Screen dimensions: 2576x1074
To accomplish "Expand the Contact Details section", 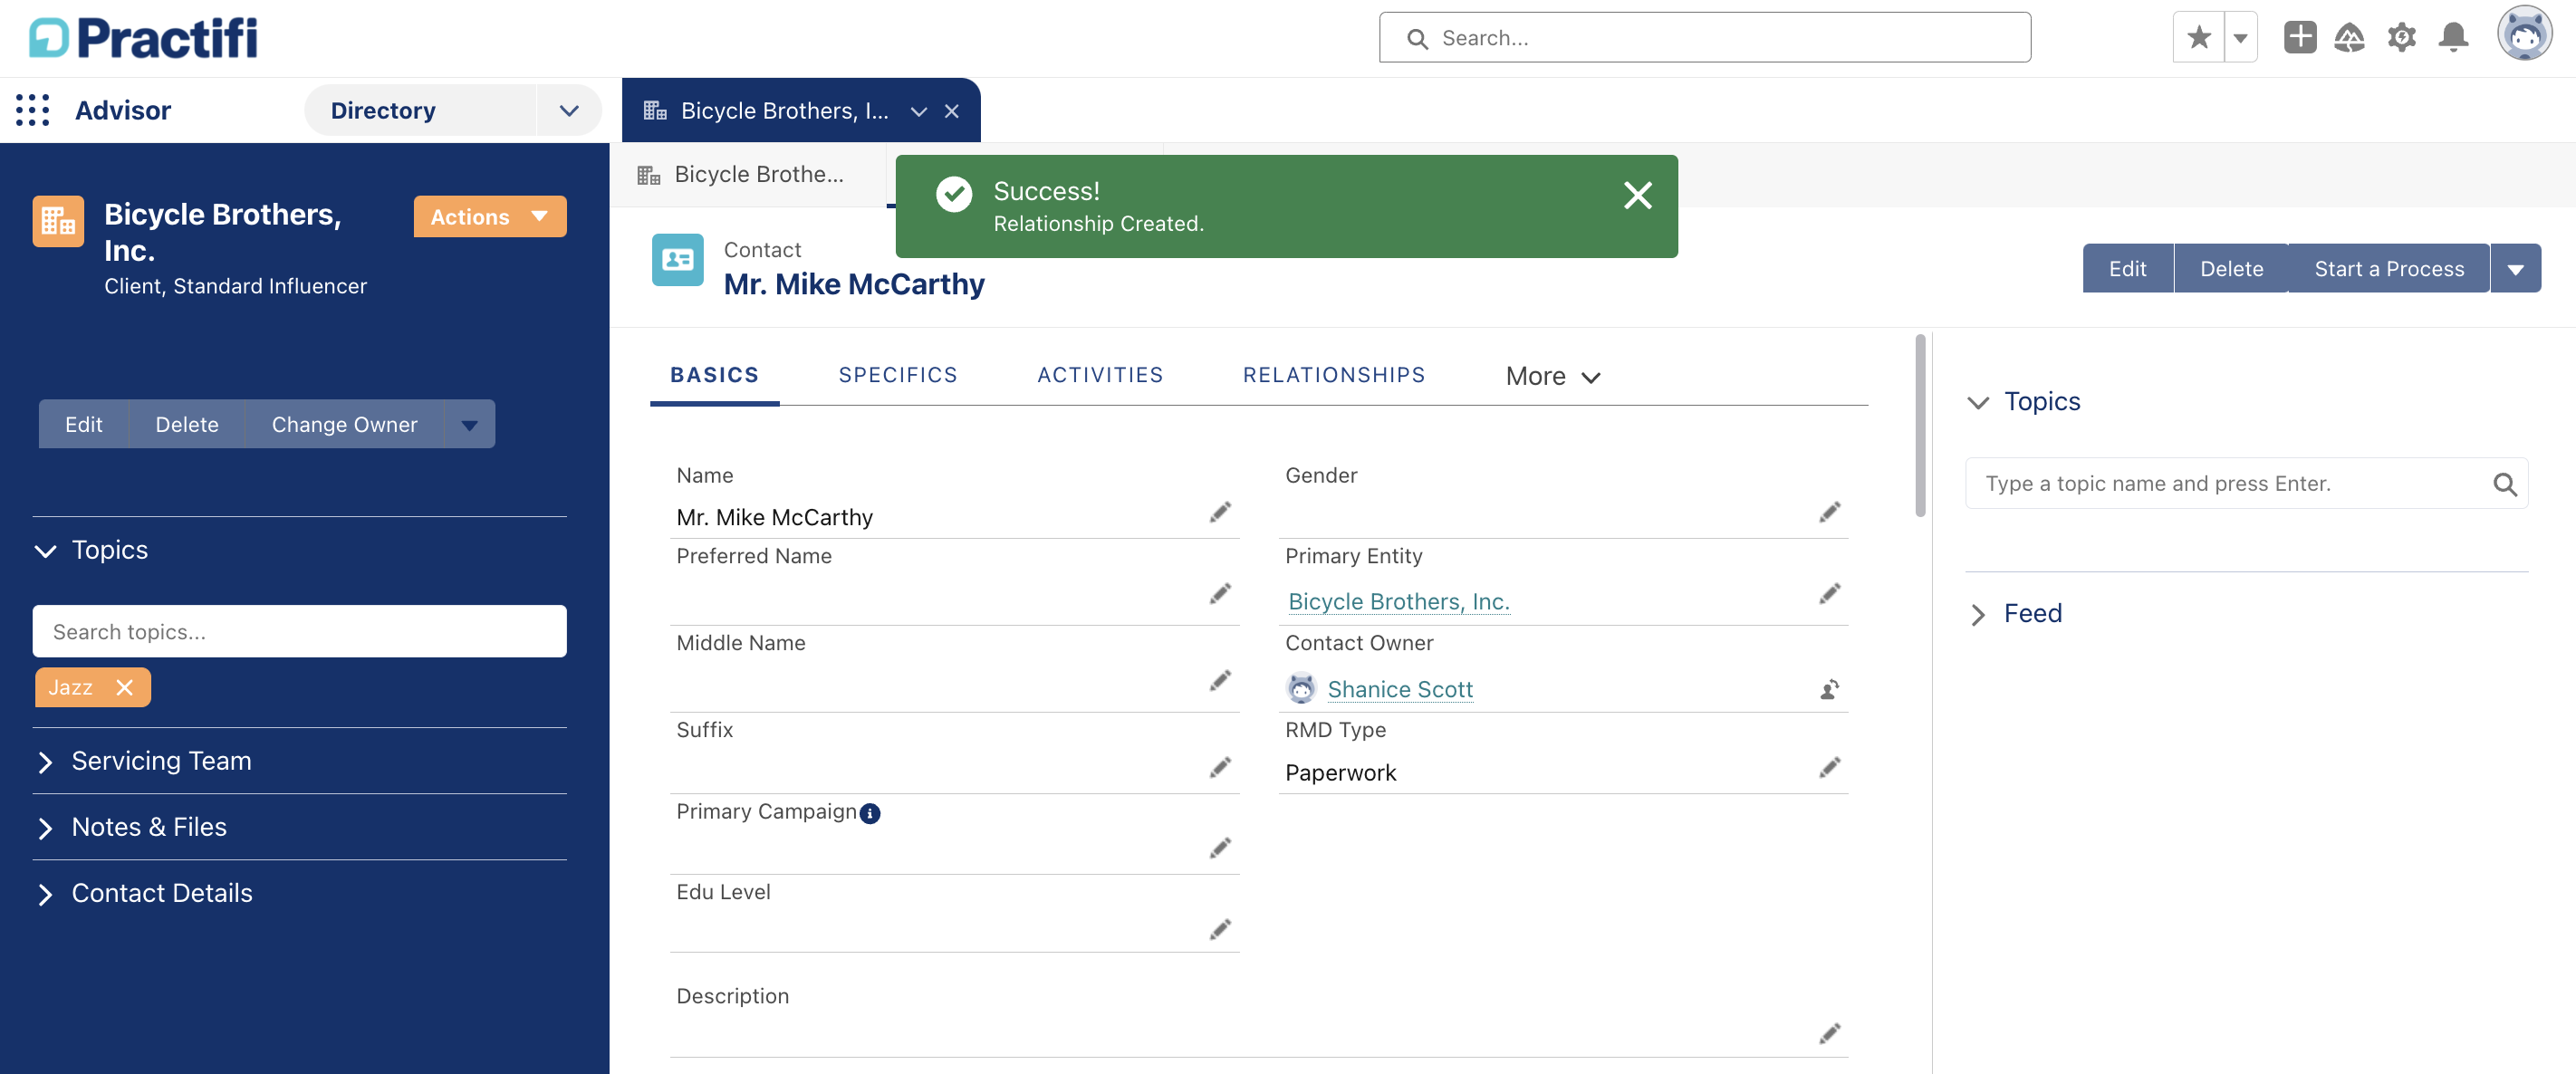I will point(45,894).
